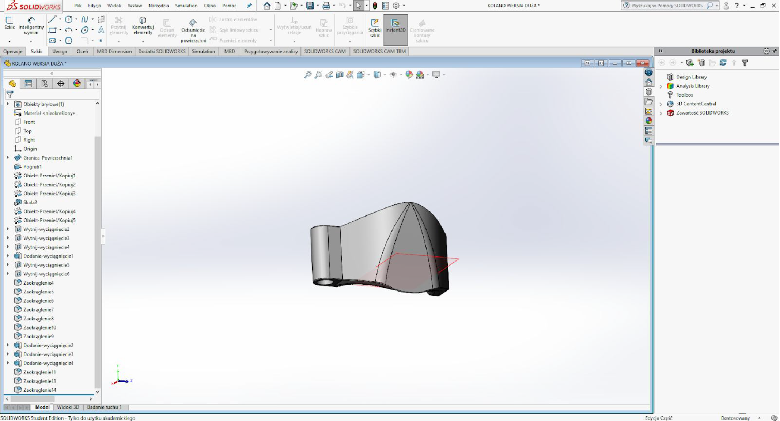This screenshot has height=421, width=780.
Task: Select the Zaokrąglenie7 feature in the tree
Action: pos(38,310)
